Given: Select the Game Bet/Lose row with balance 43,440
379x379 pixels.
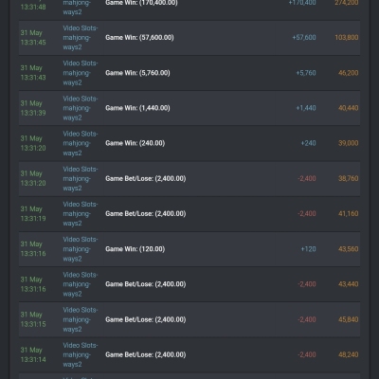Looking at the screenshot, I should click(189, 284).
